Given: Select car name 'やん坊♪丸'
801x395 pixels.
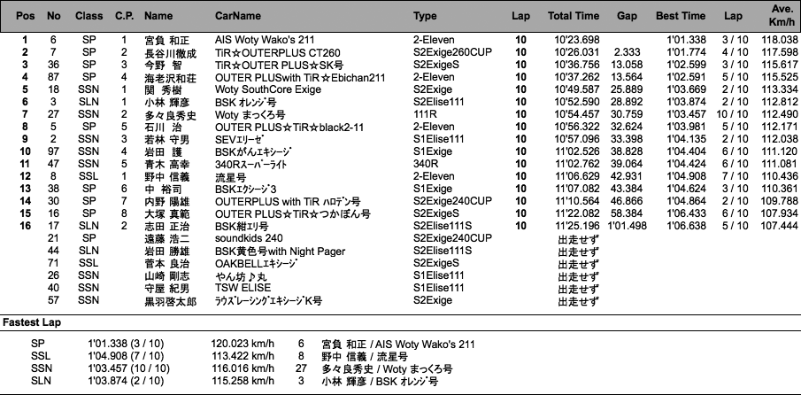Looking at the screenshot, I should point(239,276).
